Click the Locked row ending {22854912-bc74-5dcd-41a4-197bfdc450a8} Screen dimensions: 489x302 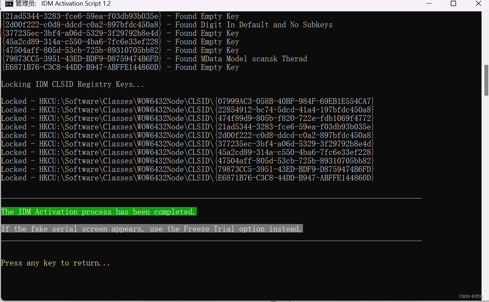188,110
